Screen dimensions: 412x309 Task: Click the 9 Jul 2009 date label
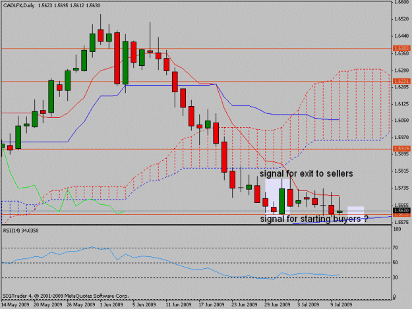[341, 304]
